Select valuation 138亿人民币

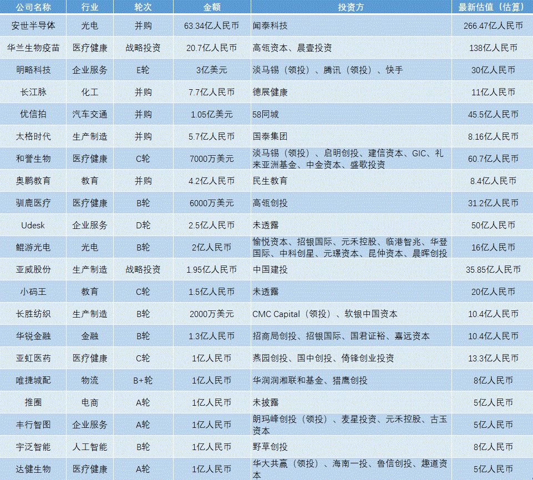coord(493,48)
